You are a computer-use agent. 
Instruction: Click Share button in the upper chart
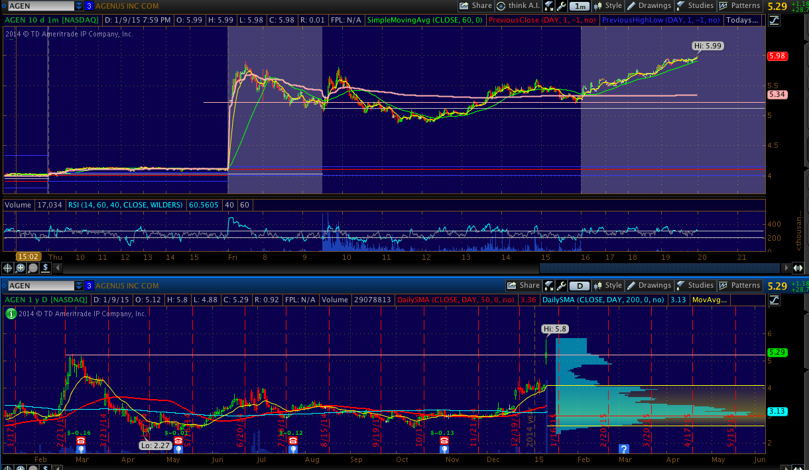475,6
